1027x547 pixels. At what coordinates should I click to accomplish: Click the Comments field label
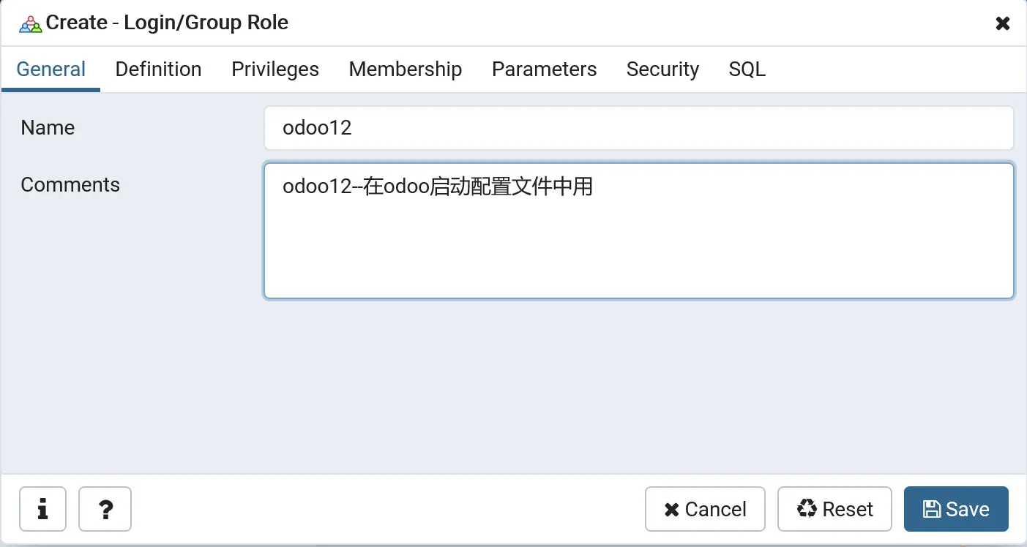[70, 185]
